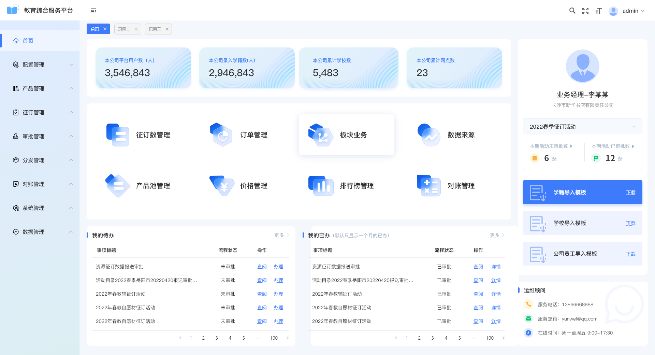Click the 本公司累计学校数 statistic card
The width and height of the screenshot is (655, 355).
pyautogui.click(x=349, y=68)
